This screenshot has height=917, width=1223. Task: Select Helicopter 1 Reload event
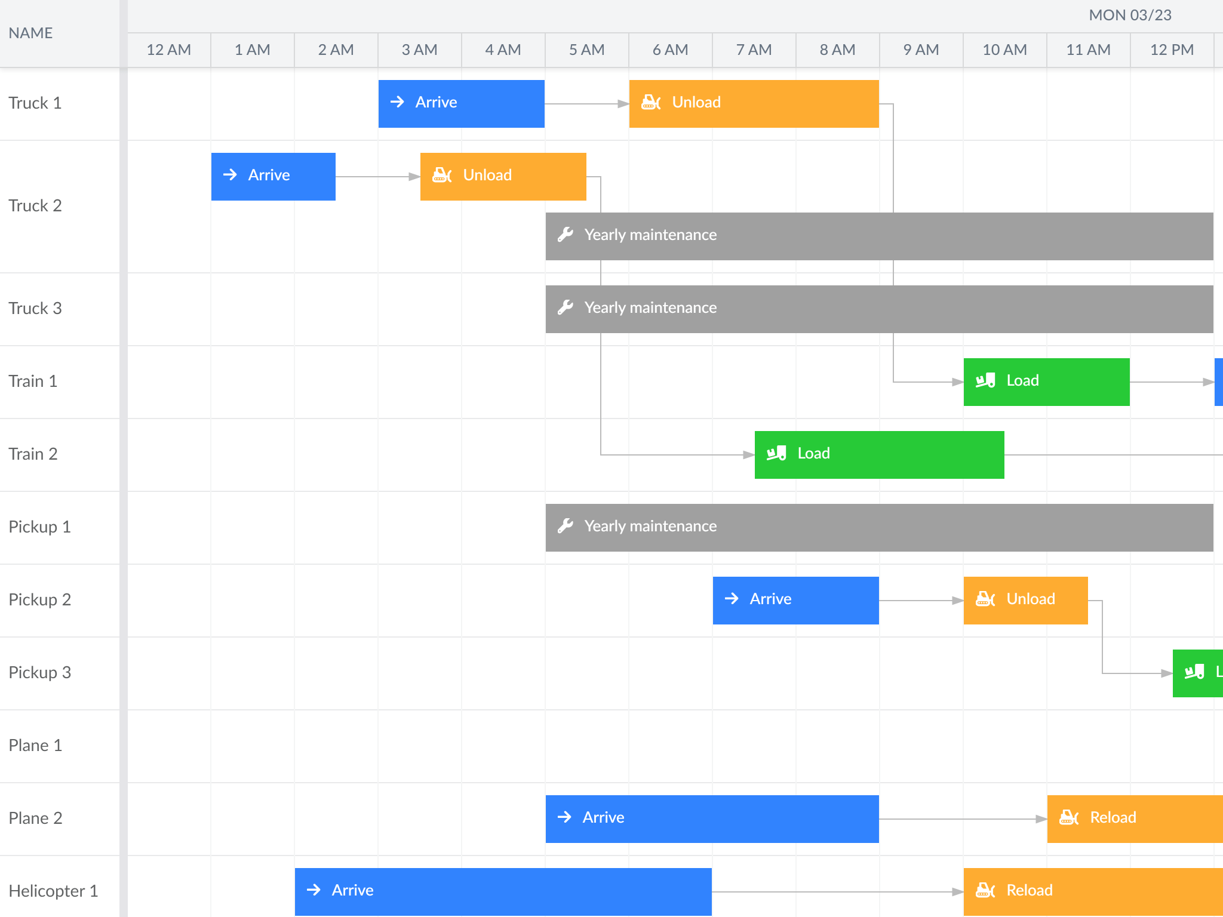pyautogui.click(x=1093, y=892)
